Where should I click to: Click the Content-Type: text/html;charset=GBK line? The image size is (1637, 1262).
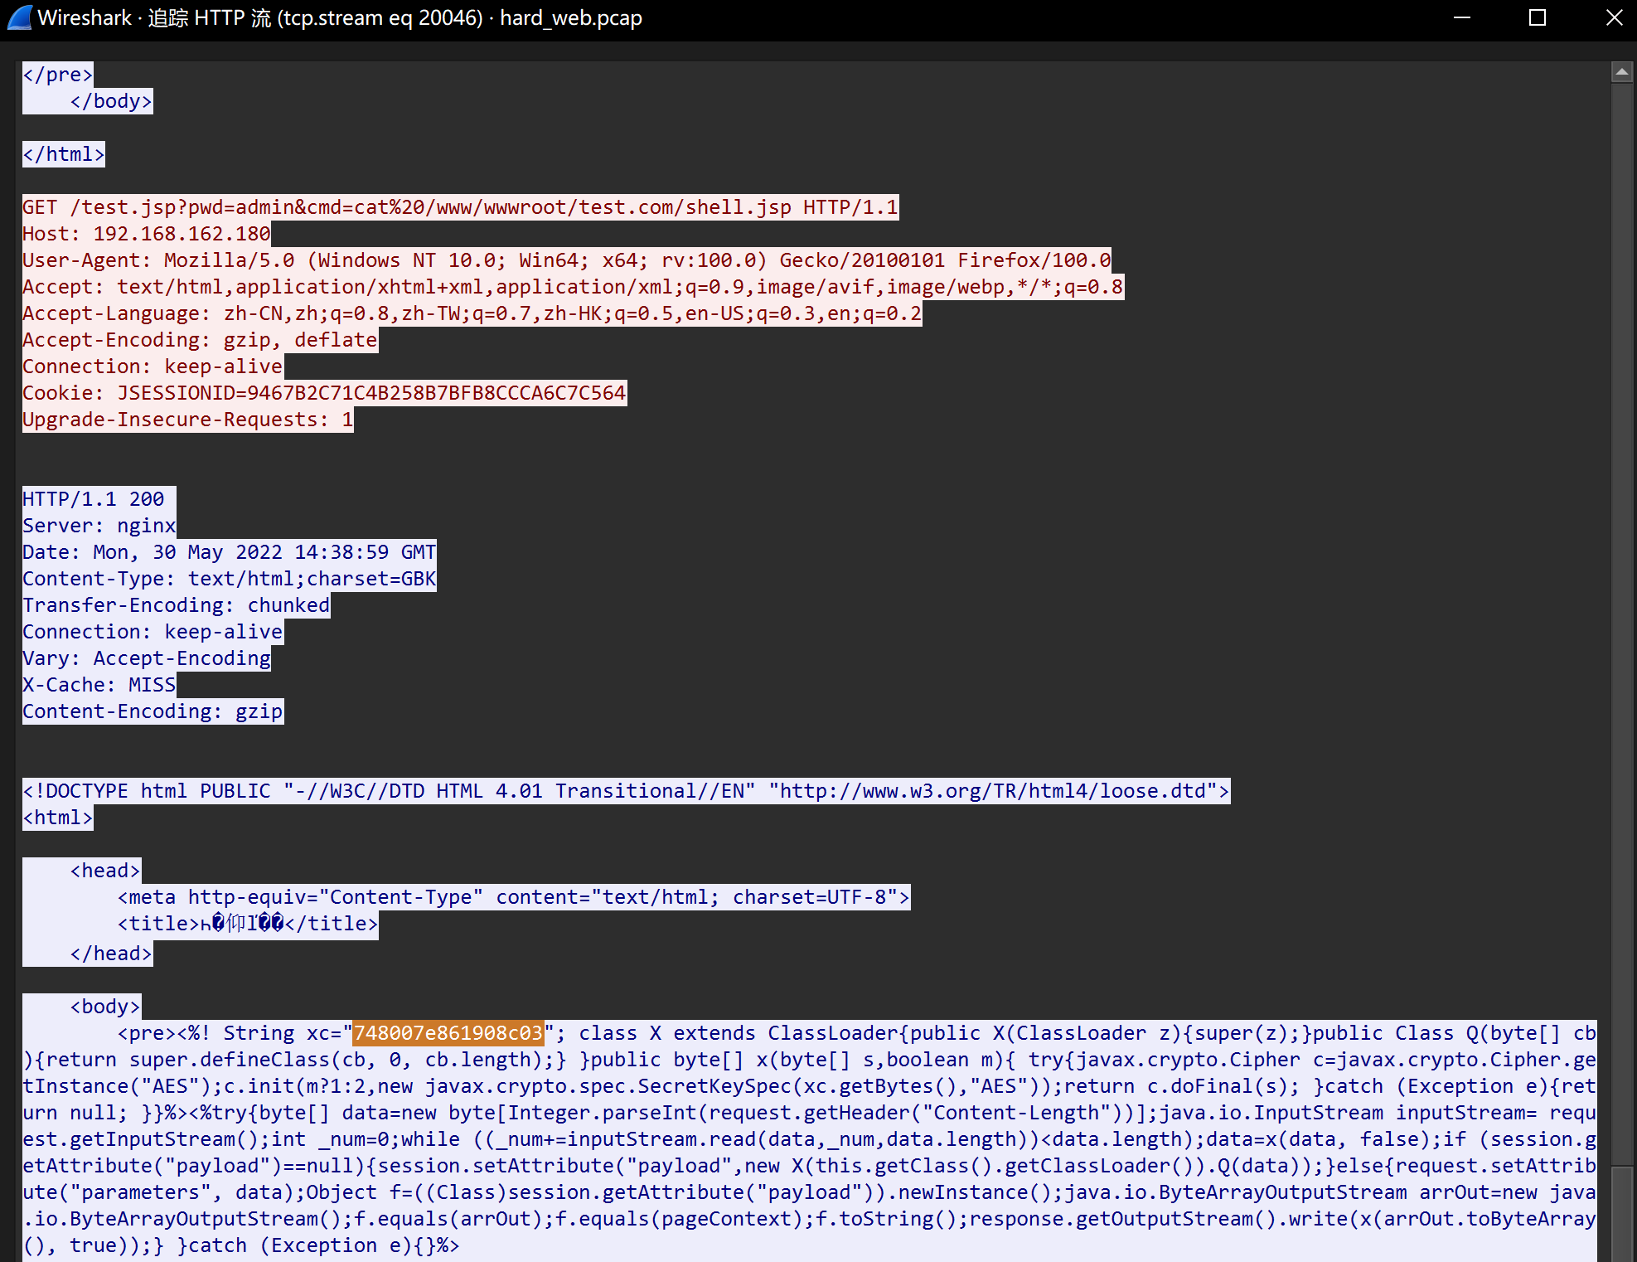point(229,579)
